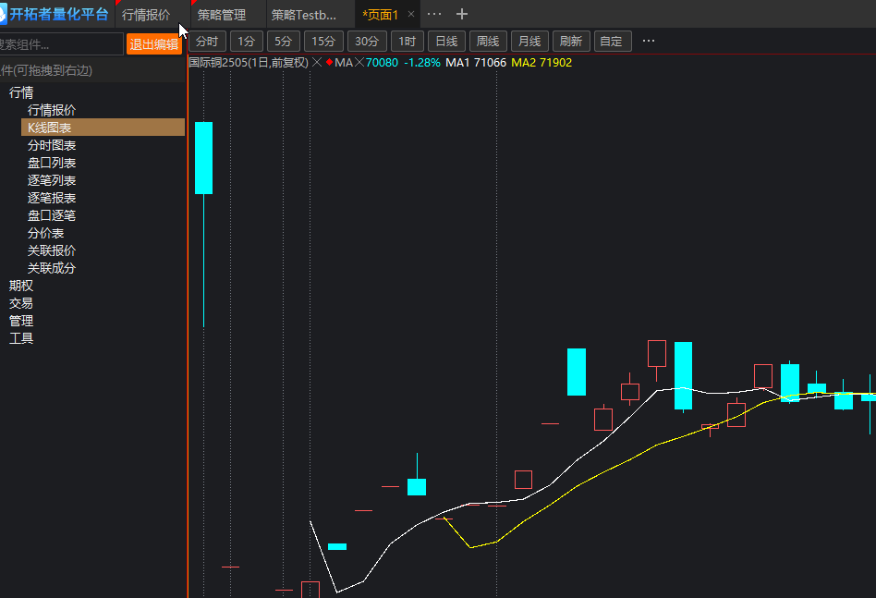Click the 开拓者量化平台 logo icon
The image size is (876, 598).
point(2,15)
